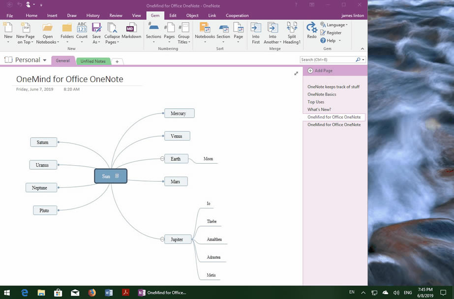
Task: Switch to the Insert ribbon tab
Action: [x=52, y=16]
